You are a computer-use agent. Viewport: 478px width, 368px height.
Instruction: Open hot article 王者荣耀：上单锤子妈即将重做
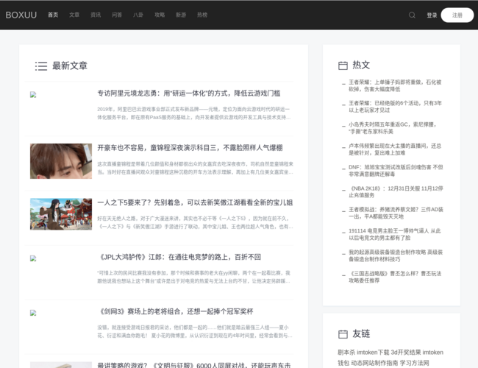pyautogui.click(x=395, y=86)
